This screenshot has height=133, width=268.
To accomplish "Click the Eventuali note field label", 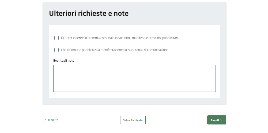I will (x=64, y=61).
